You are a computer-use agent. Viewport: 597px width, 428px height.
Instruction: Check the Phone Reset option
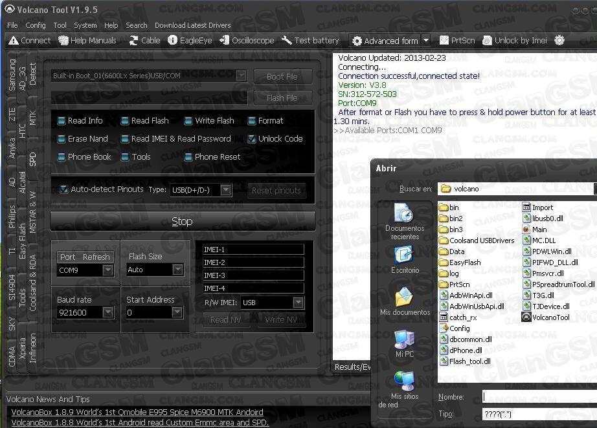188,157
